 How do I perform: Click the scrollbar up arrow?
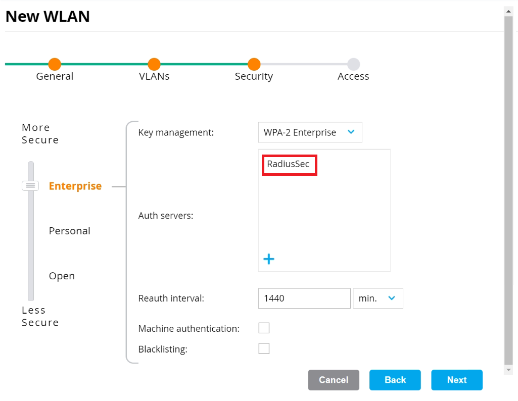[x=509, y=10]
